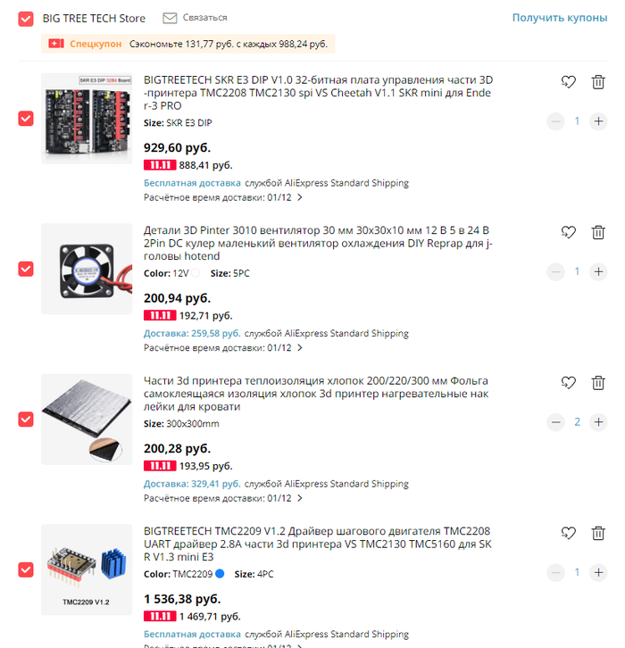Move the 3010 fan item to wishlist
The height and width of the screenshot is (648, 625).
tap(569, 232)
